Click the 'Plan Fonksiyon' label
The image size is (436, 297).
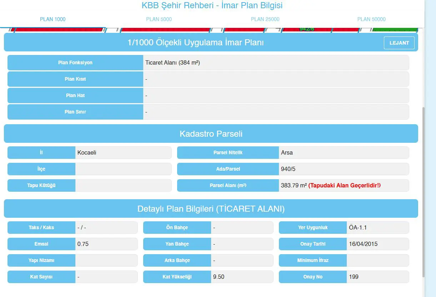[x=75, y=62]
